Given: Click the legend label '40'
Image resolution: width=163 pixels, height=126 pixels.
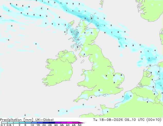Looking at the screenshot, I should click(68, 125).
